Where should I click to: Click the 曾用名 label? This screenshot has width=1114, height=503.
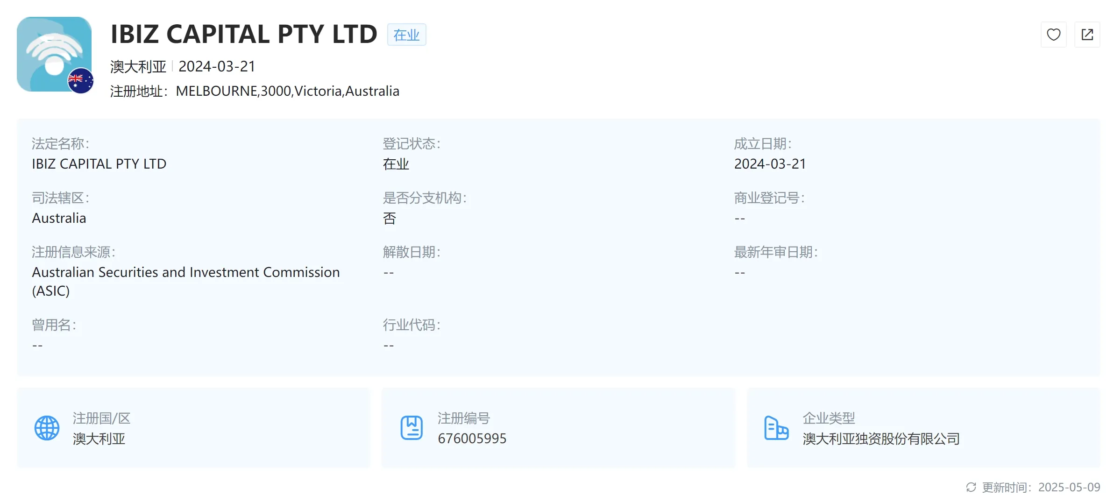tap(54, 325)
